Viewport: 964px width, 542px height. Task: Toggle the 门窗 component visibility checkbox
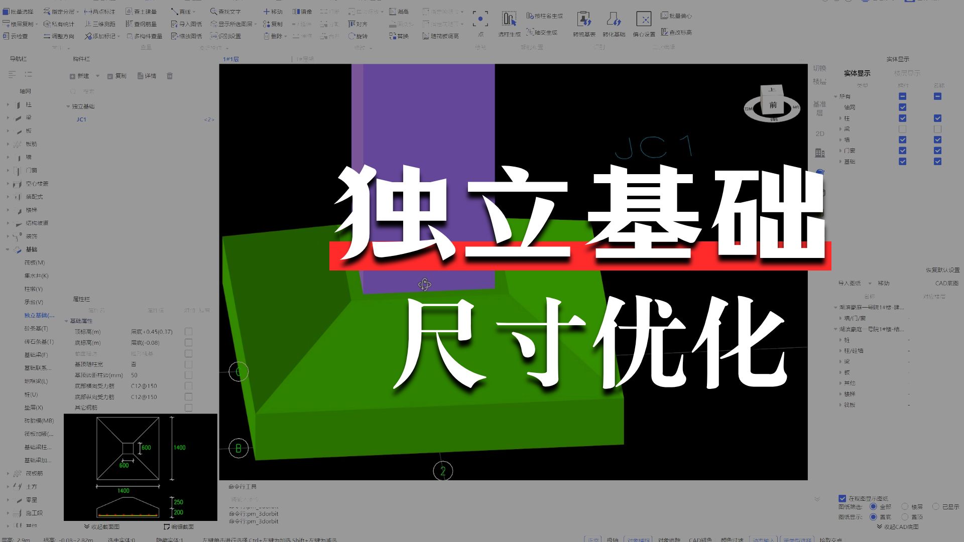pos(902,151)
